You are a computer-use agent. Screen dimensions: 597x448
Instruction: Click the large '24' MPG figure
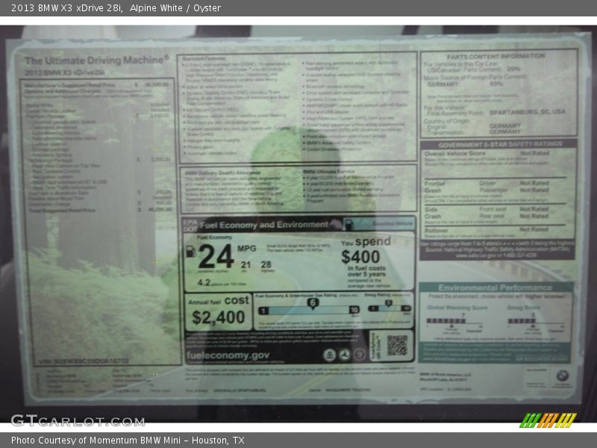tap(216, 256)
